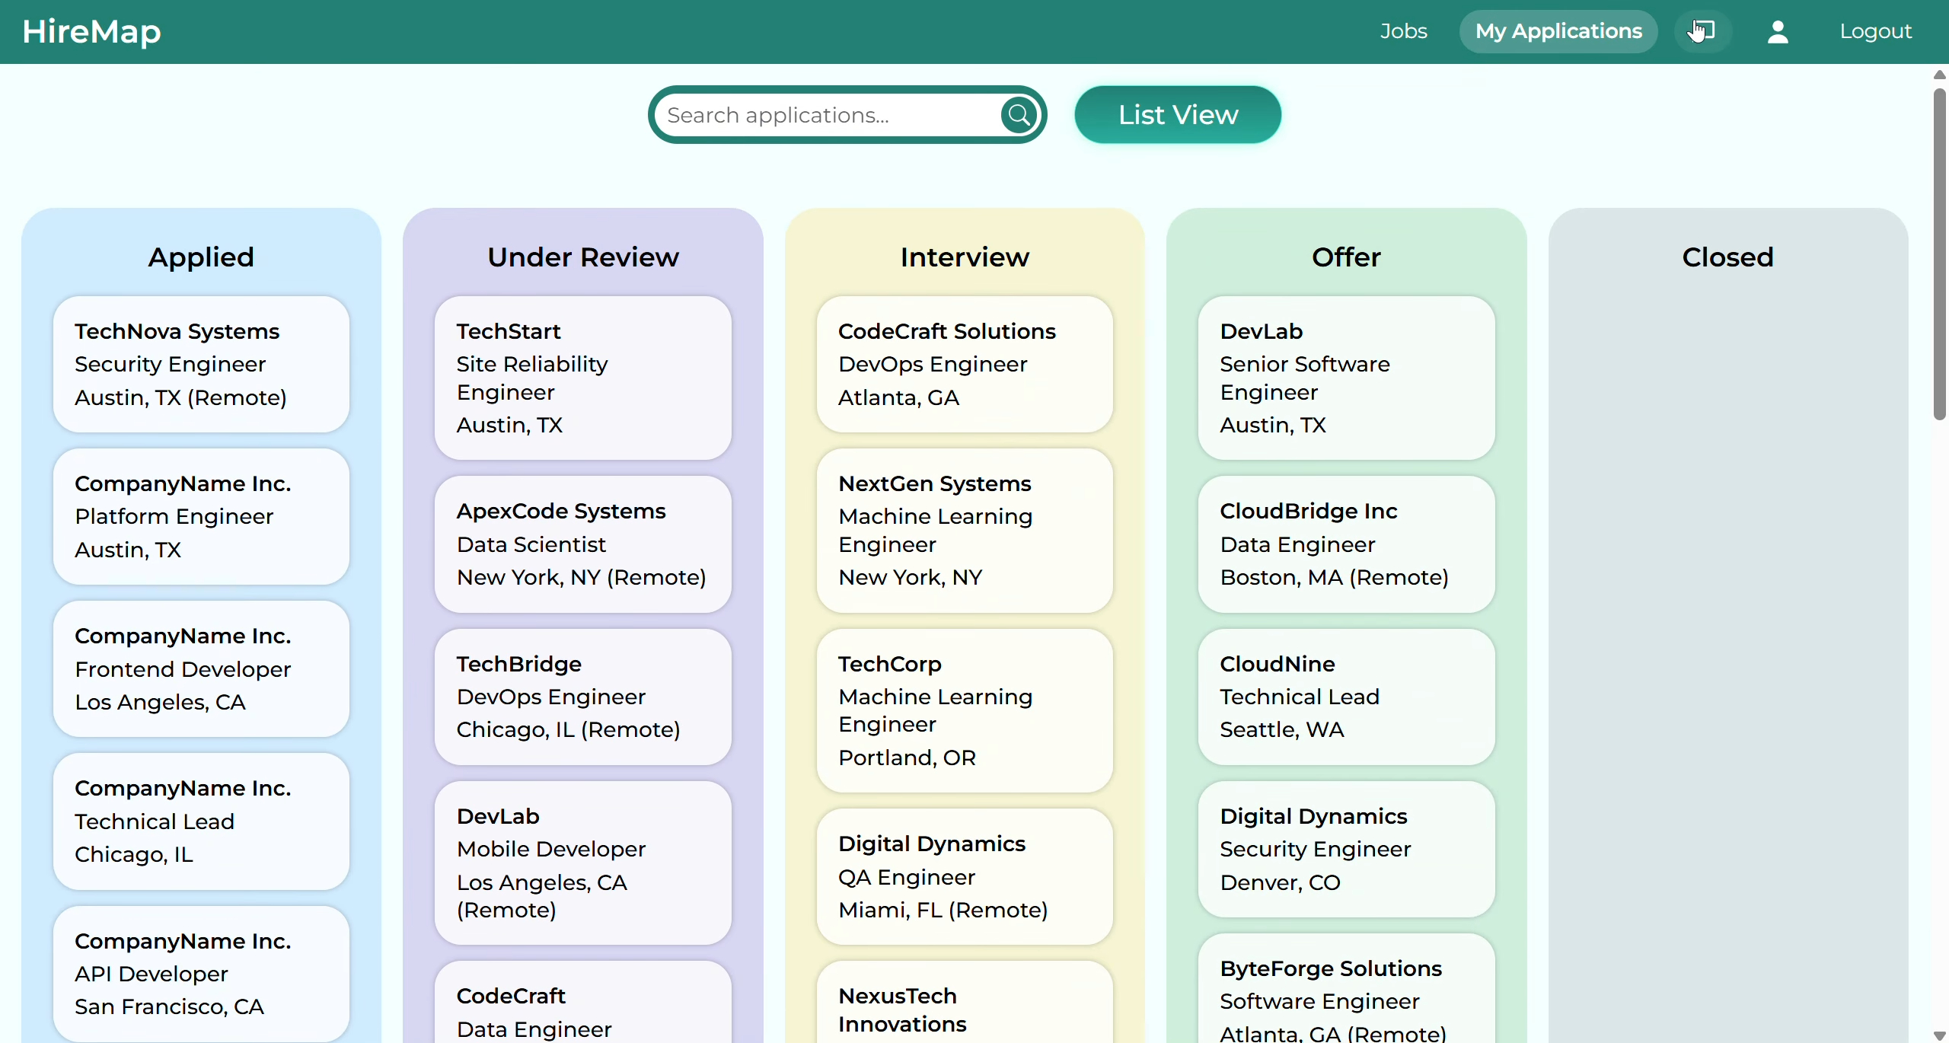
Task: Open the TechNova Systems Security Engineer card
Action: 201,365
